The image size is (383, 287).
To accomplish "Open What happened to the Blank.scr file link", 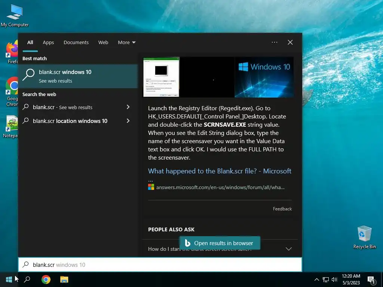I will tap(220, 171).
